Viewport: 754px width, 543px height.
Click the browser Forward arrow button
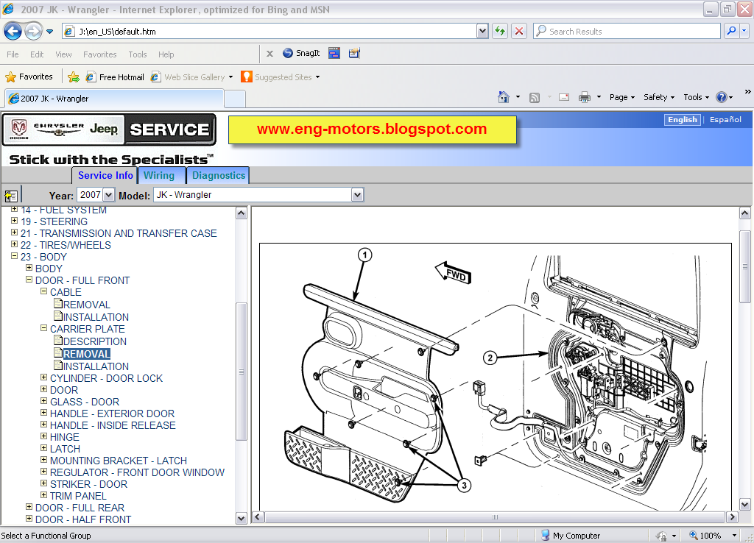point(33,32)
